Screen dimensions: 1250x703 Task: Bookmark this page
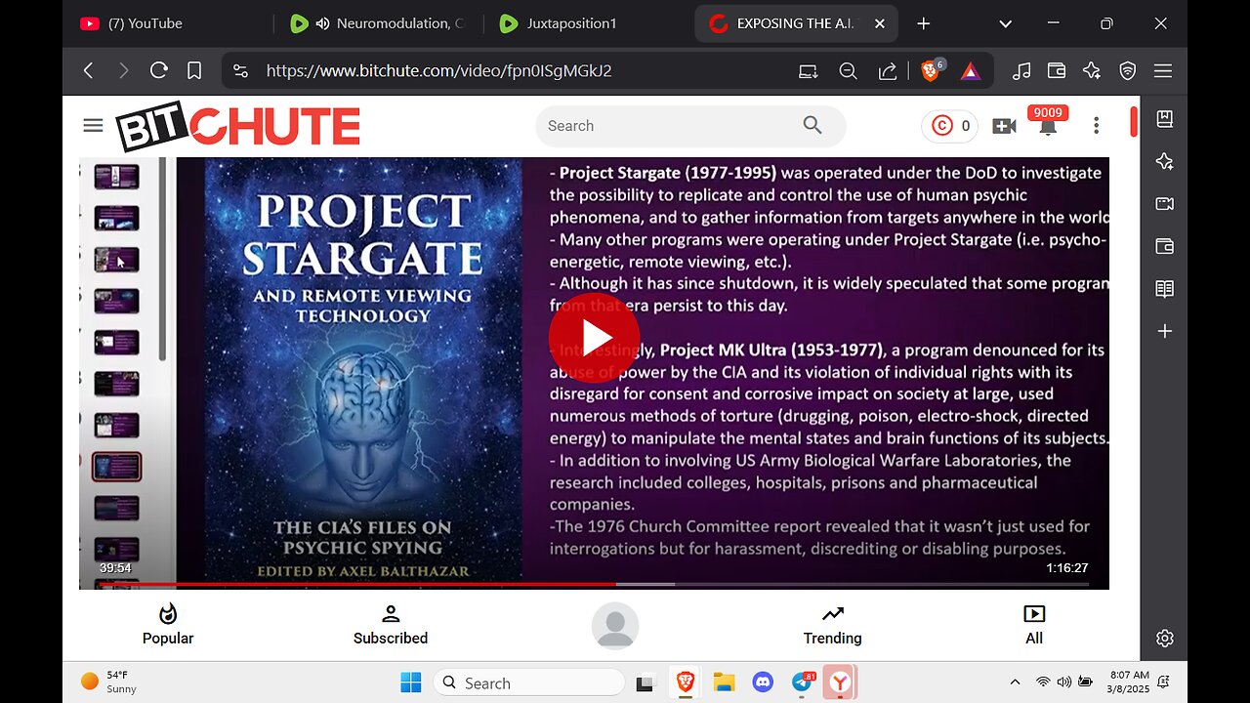click(194, 70)
